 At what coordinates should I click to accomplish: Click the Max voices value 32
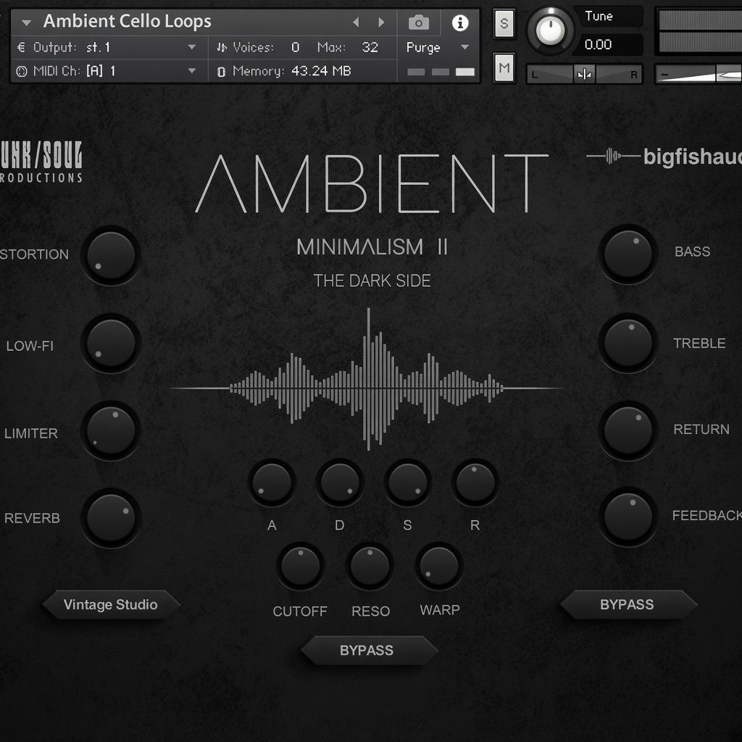(370, 47)
